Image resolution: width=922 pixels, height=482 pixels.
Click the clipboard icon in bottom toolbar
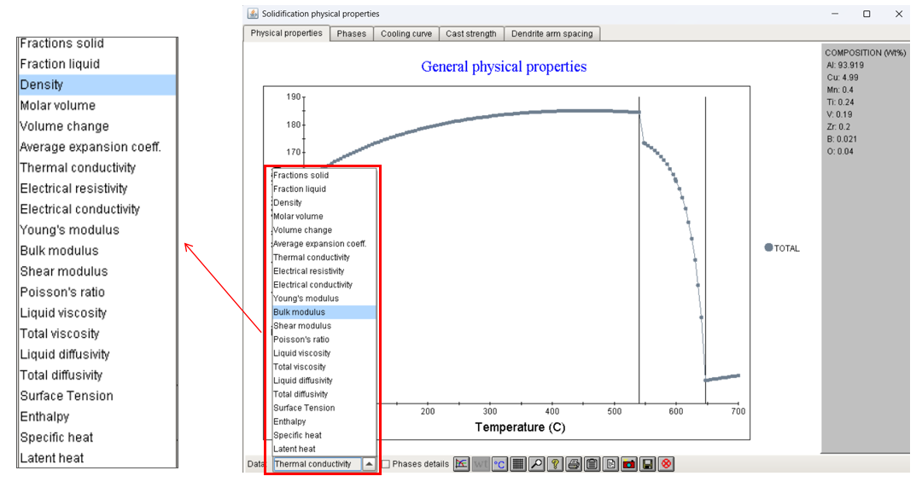coord(592,464)
